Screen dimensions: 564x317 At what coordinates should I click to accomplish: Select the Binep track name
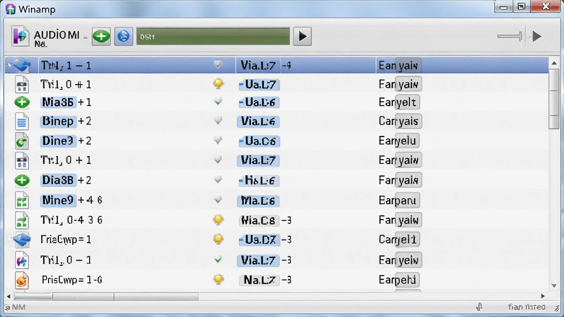click(58, 121)
